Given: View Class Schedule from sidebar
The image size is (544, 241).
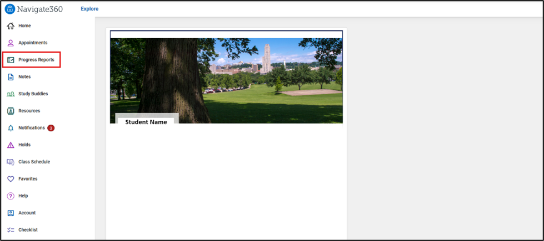Looking at the screenshot, I should click(34, 161).
